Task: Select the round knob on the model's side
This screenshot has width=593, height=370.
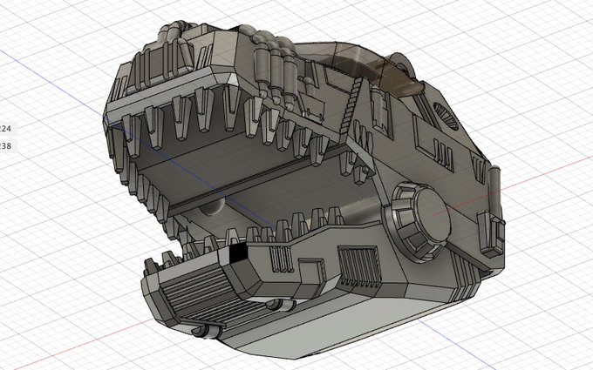Action: coord(418,222)
